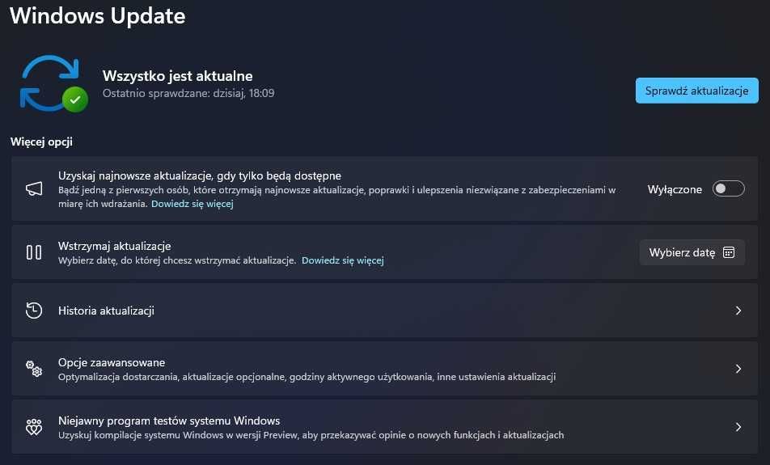Select Opcje zaawansowane entry label
Viewport: 770px width, 465px height.
coord(112,362)
